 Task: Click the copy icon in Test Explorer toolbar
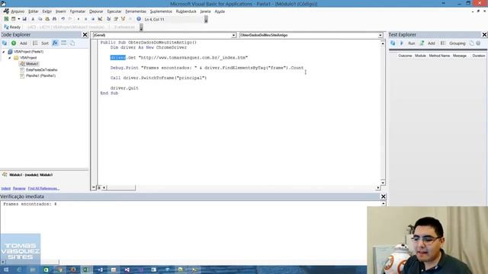(471, 43)
